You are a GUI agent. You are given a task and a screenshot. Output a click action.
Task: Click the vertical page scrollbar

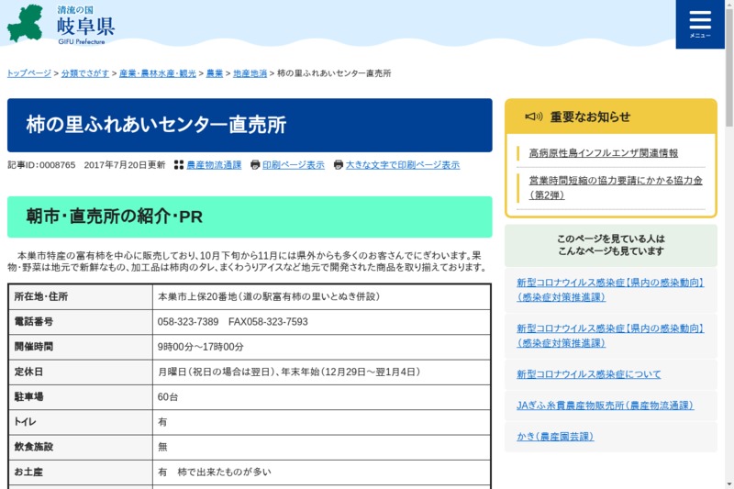coord(728,275)
